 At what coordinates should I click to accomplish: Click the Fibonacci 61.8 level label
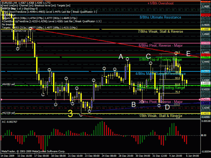click(177, 84)
